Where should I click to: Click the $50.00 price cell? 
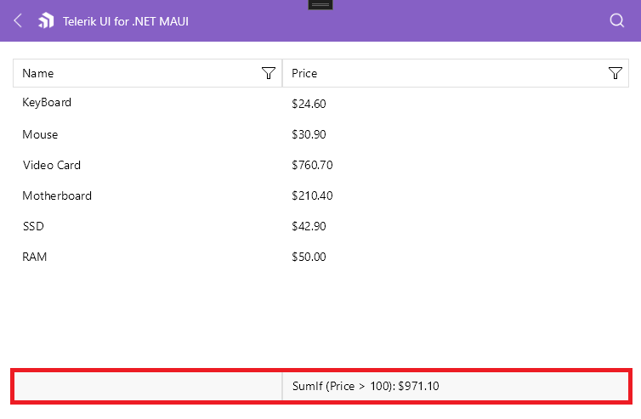click(x=309, y=257)
